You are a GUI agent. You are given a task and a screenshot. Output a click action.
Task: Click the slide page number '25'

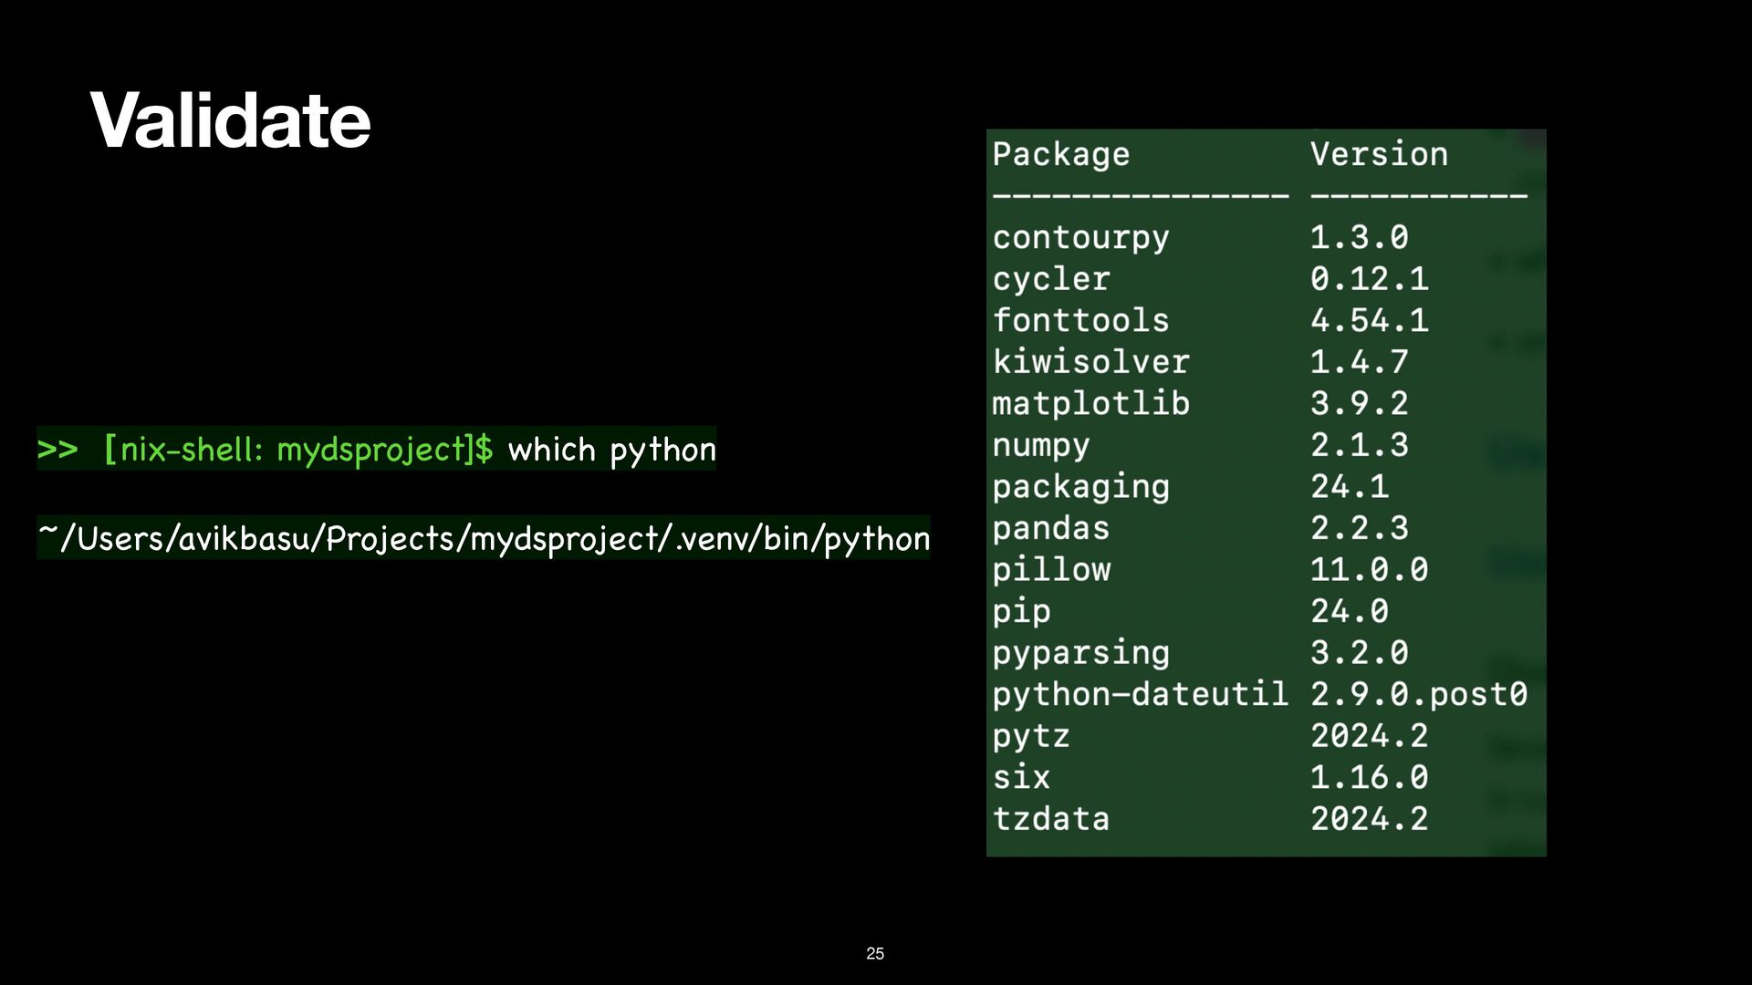point(875,953)
